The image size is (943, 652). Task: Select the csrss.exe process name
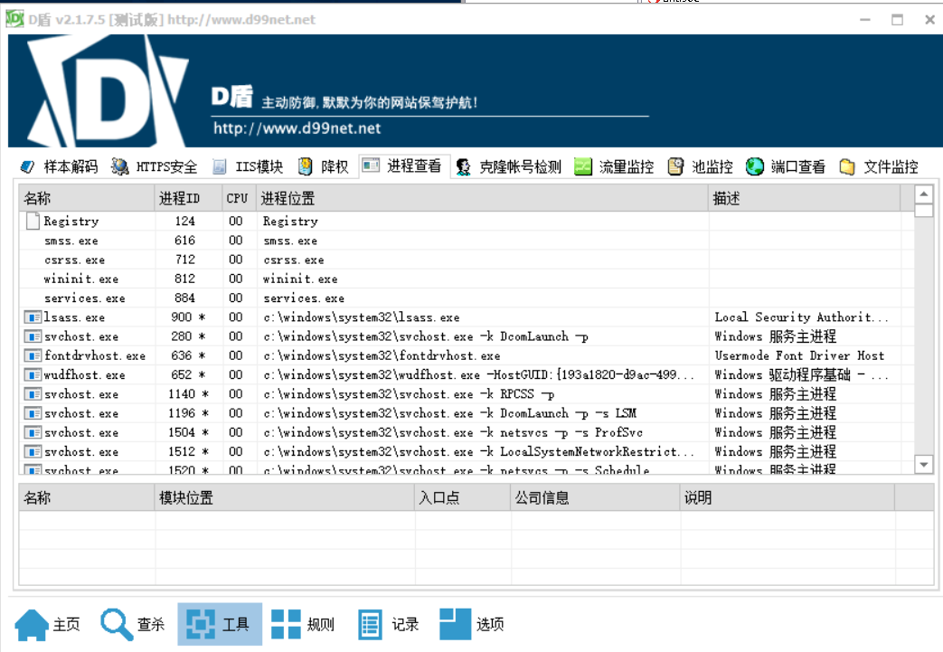click(74, 260)
